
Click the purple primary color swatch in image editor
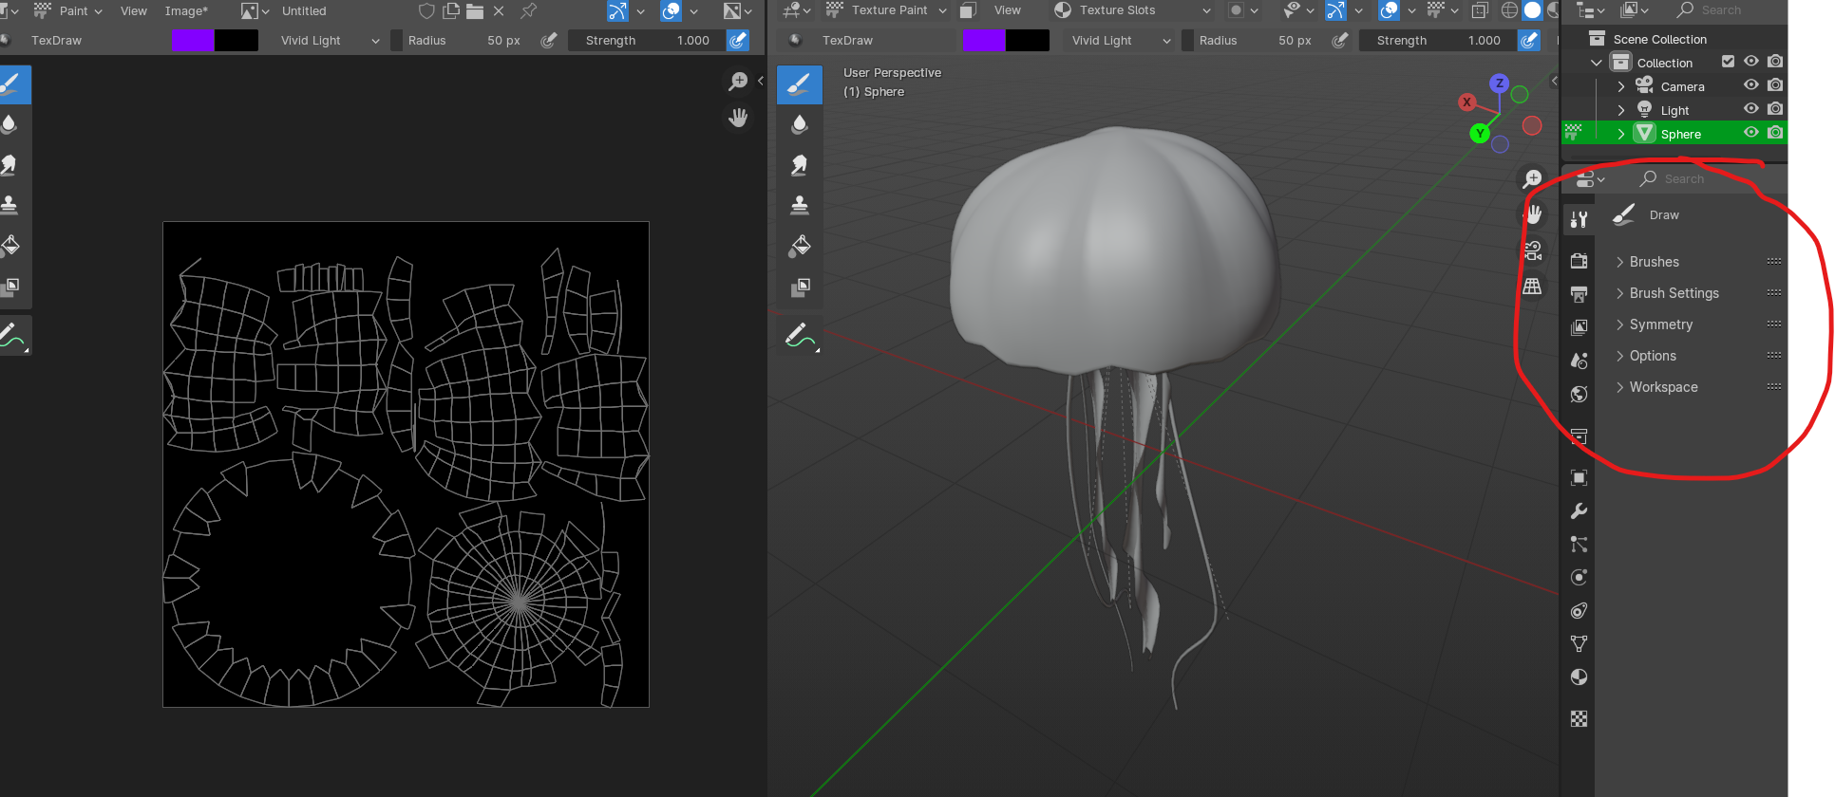[194, 40]
